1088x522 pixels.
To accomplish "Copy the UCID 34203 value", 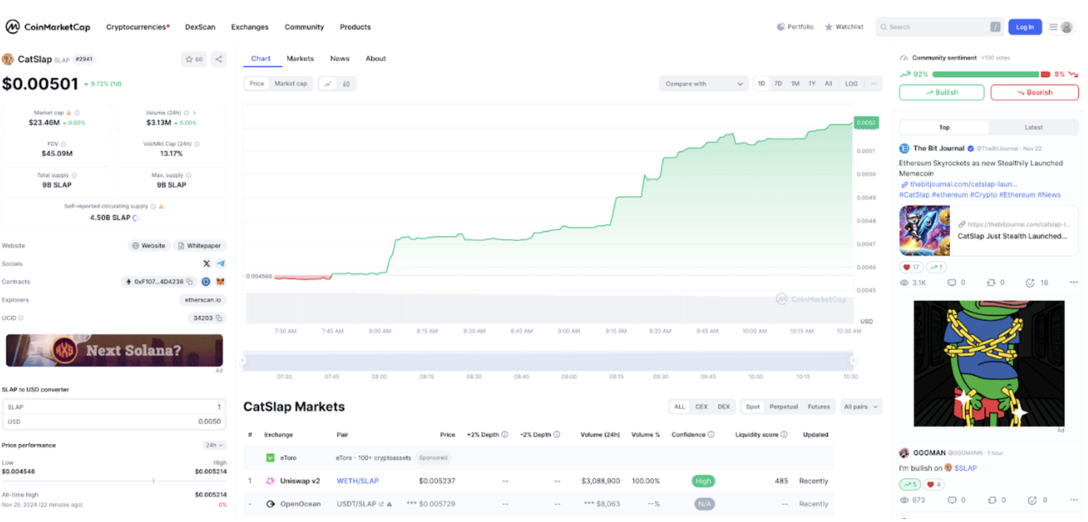I will click(x=219, y=318).
